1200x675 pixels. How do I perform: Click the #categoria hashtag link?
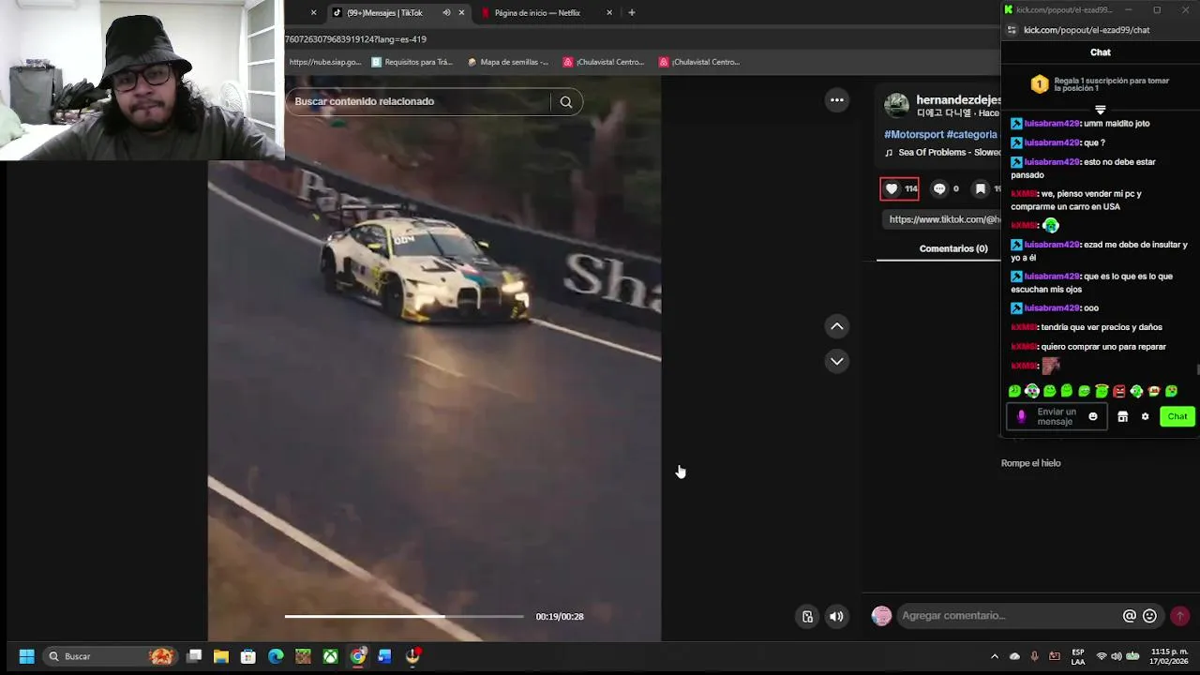click(x=972, y=135)
